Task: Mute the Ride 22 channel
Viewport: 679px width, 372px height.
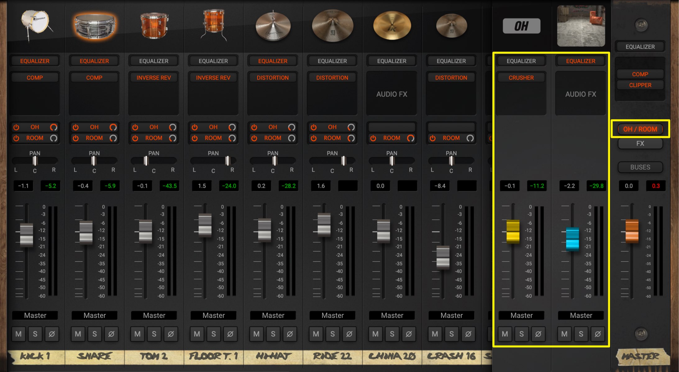Action: 316,334
